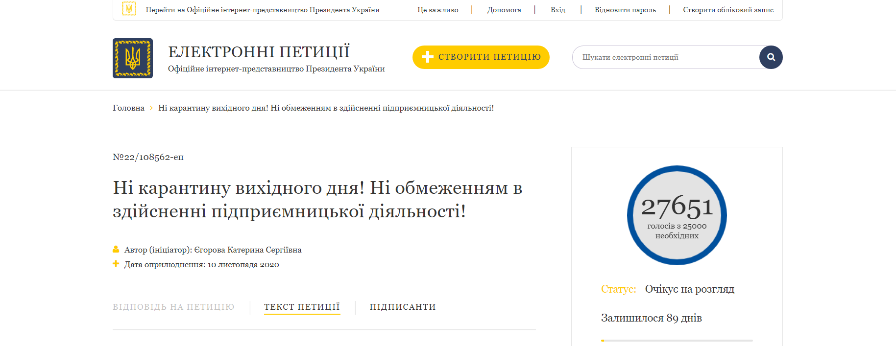Click the plus icon on Створити петицію
Image resolution: width=896 pixels, height=346 pixels.
coord(427,57)
